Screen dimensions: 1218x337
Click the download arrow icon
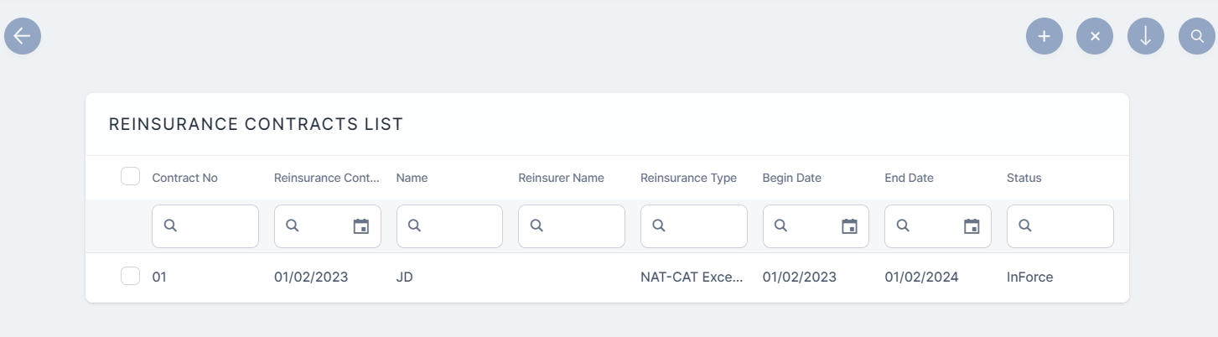pyautogui.click(x=1145, y=36)
